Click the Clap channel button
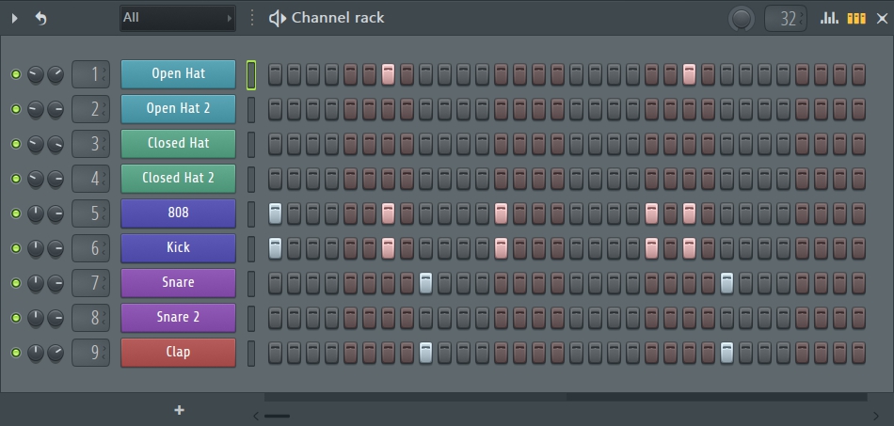The width and height of the screenshot is (894, 426). pyautogui.click(x=178, y=353)
